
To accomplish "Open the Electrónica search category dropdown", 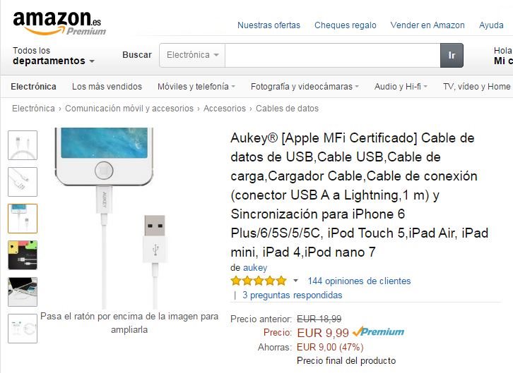I will pyautogui.click(x=192, y=55).
